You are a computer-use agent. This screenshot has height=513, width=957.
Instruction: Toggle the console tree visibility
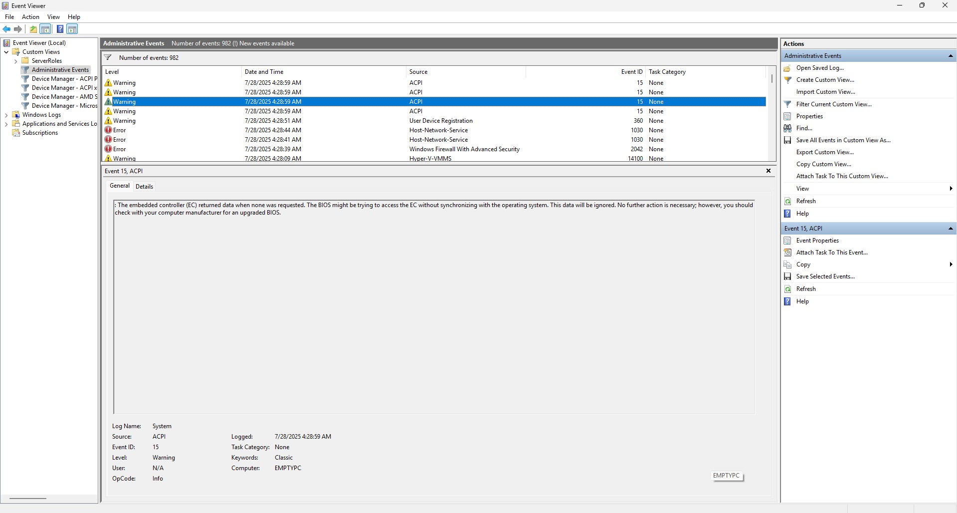[x=45, y=29]
